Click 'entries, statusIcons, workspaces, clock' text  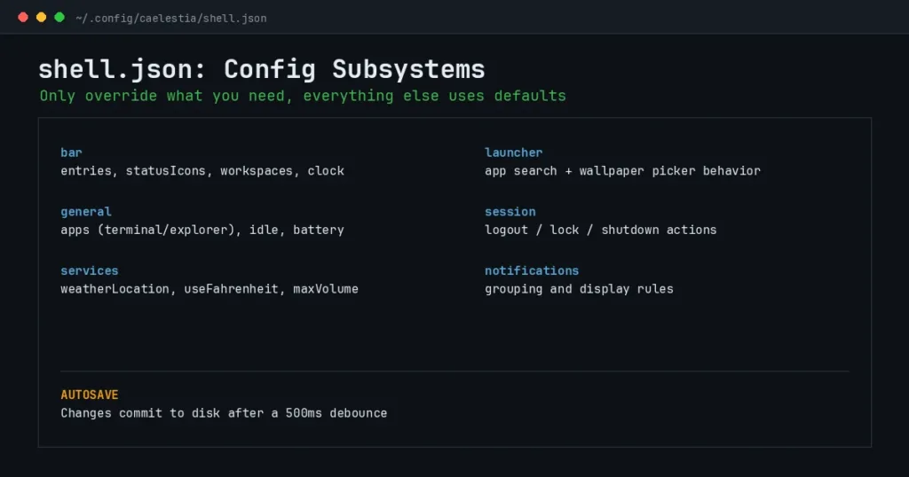click(202, 171)
